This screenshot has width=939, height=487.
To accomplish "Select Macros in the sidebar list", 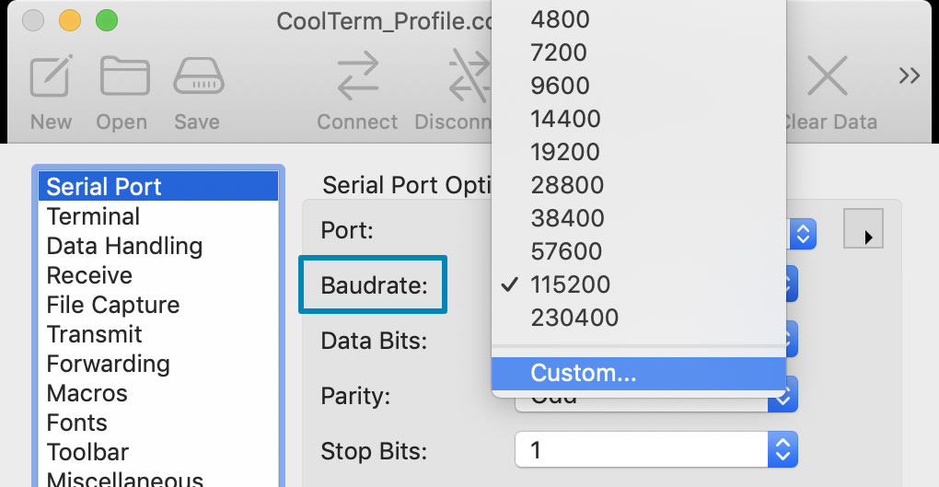I will tap(87, 393).
